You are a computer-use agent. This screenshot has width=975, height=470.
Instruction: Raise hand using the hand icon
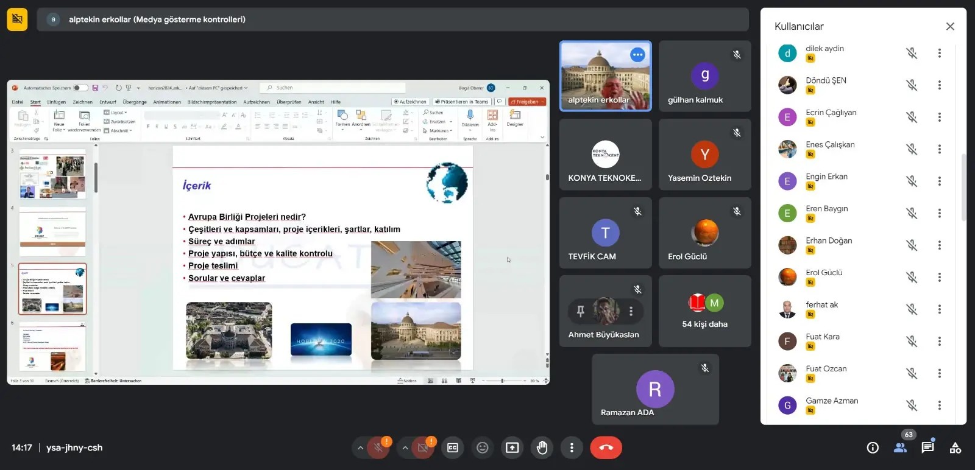tap(542, 447)
